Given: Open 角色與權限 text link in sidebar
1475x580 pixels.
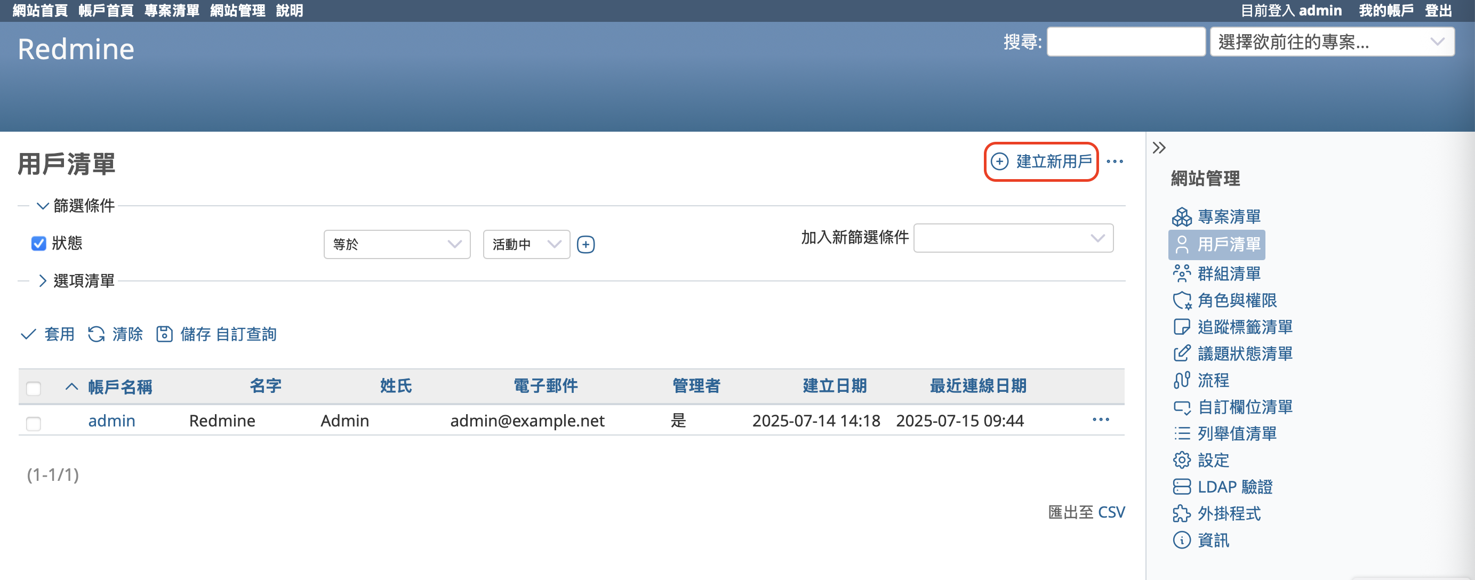Looking at the screenshot, I should coord(1237,300).
